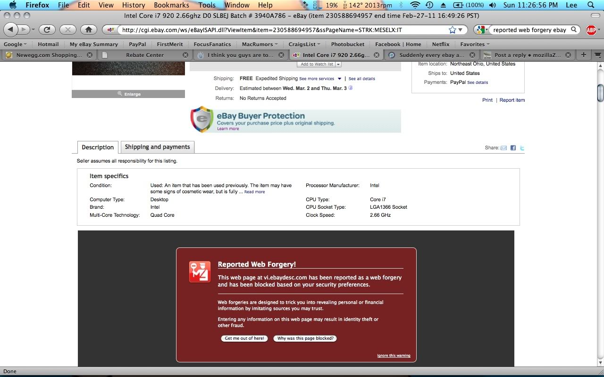Open the Adblock Plus ABP icon
The width and height of the screenshot is (604, 377).
pyautogui.click(x=591, y=30)
